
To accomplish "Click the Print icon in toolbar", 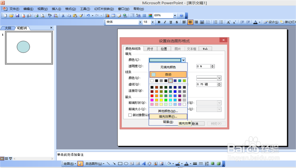I will pos(36,16).
